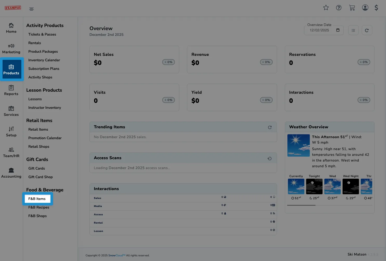386x261 pixels.
Task: Click the Access row in Interactions table
Action: point(183,215)
